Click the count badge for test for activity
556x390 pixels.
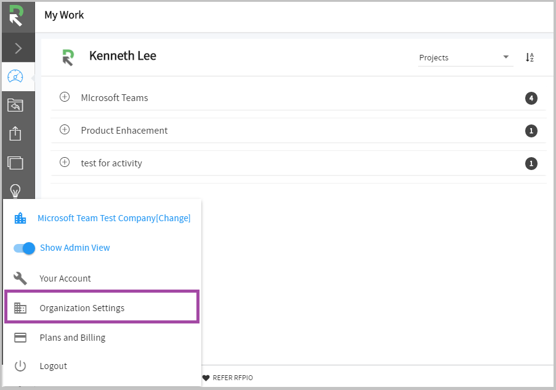[531, 164]
